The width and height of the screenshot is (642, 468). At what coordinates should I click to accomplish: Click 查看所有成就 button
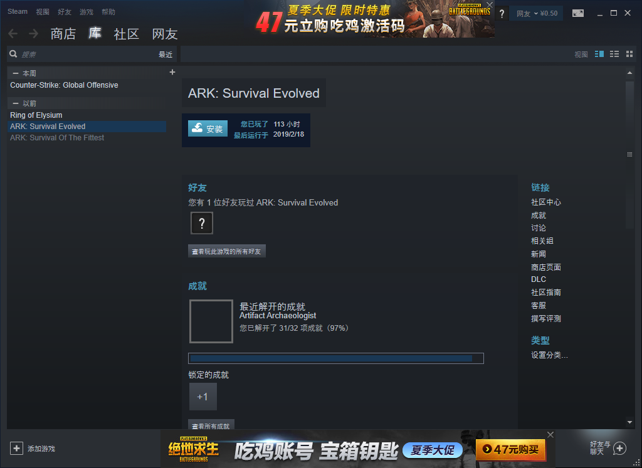(x=211, y=424)
